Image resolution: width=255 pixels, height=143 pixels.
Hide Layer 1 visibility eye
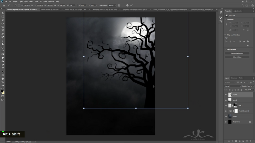[x=226, y=117]
